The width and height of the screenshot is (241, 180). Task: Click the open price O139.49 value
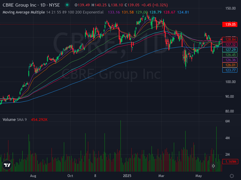tap(82, 5)
